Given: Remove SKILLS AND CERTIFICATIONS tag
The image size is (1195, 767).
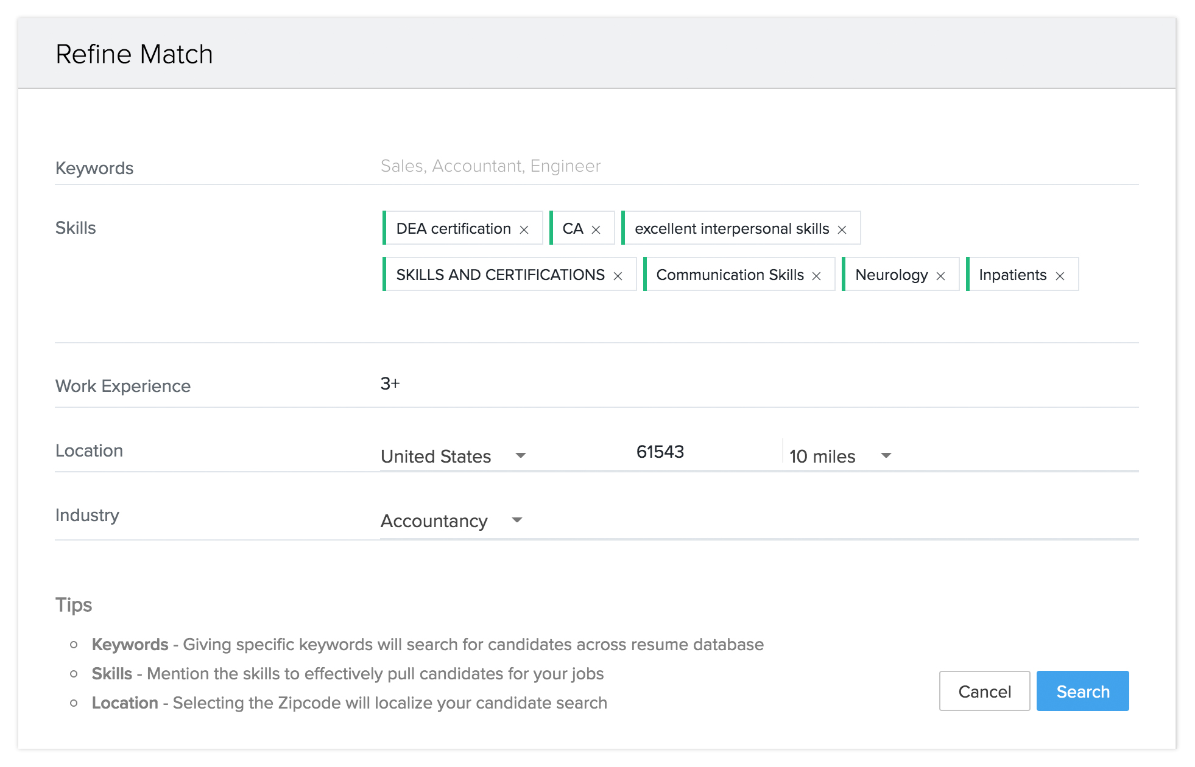Looking at the screenshot, I should click(x=618, y=276).
